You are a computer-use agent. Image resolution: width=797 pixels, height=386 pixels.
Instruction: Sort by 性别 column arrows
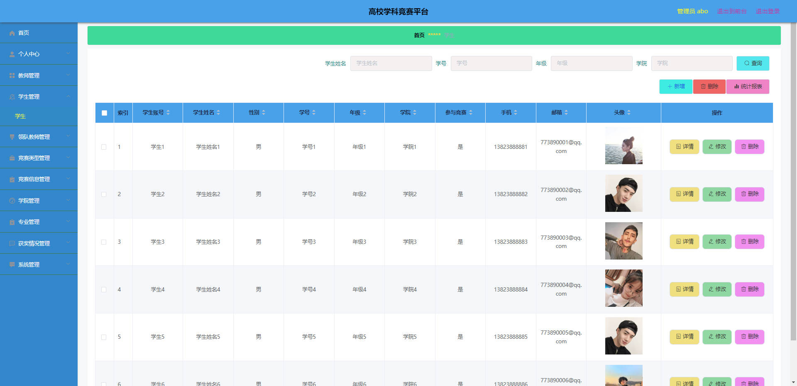tap(264, 113)
